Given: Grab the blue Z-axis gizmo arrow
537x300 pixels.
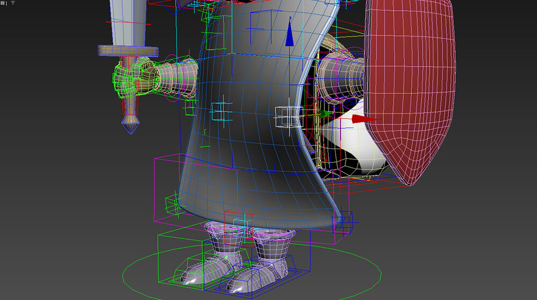Looking at the screenshot, I should coord(289,37).
